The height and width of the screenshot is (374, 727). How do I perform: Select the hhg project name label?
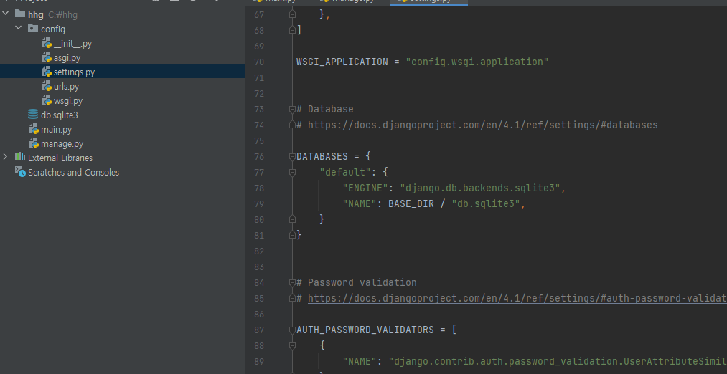click(36, 15)
